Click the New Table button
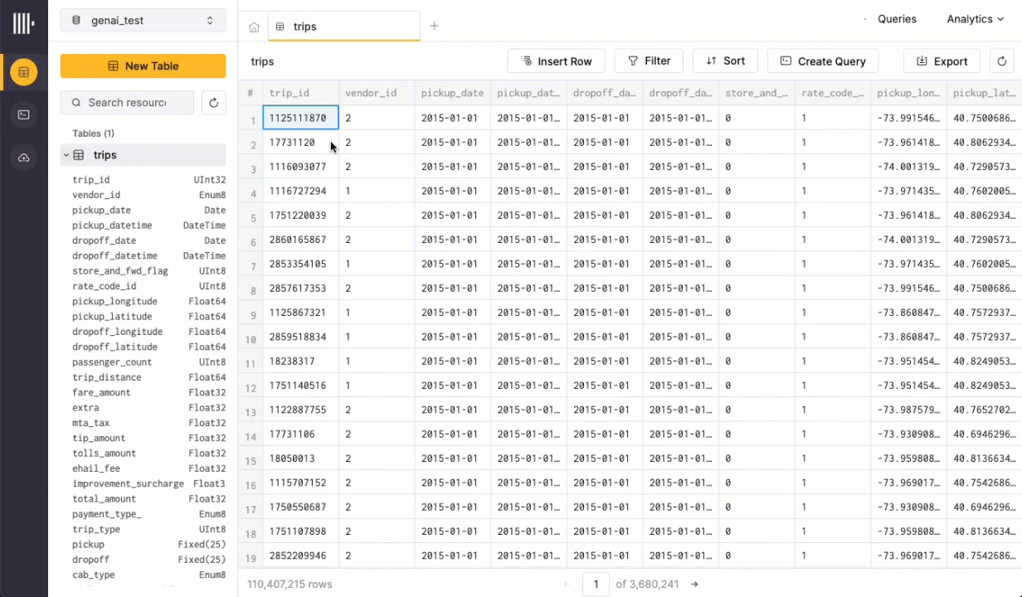This screenshot has height=597, width=1022. click(x=143, y=66)
